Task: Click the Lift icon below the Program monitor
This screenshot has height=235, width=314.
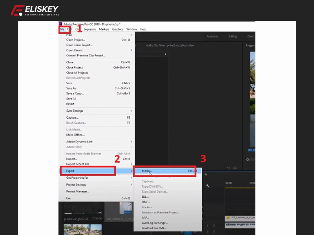Action: [227, 167]
